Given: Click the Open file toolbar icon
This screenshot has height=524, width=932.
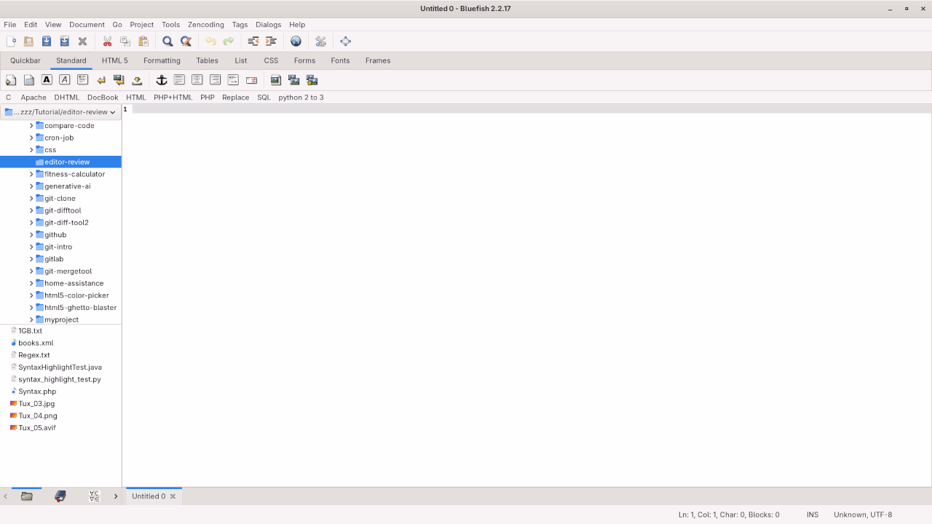Looking at the screenshot, I should [x=29, y=41].
